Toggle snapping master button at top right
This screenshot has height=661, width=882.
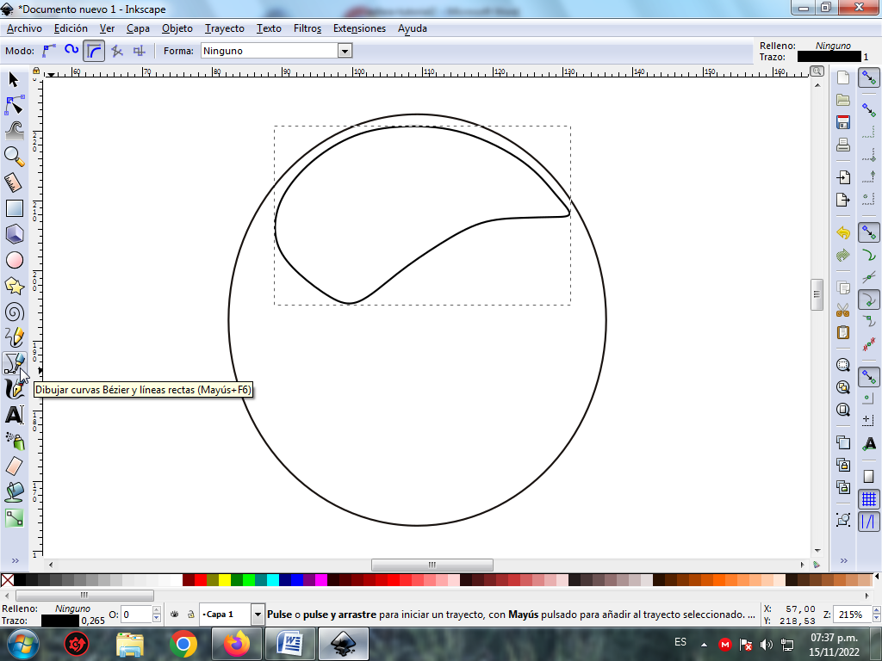[x=868, y=77]
